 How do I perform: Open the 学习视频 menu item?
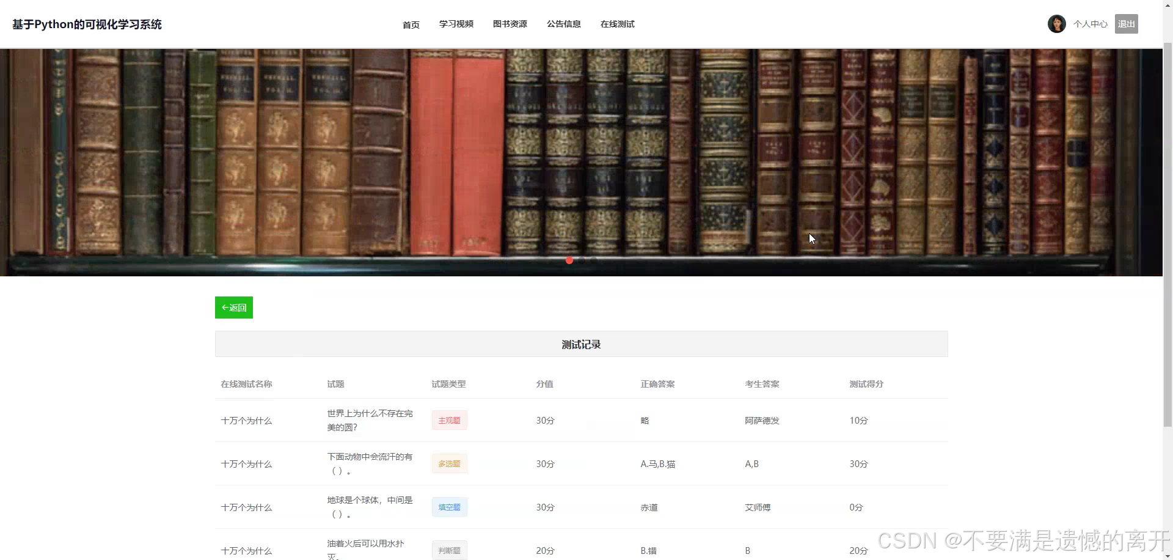(x=456, y=24)
